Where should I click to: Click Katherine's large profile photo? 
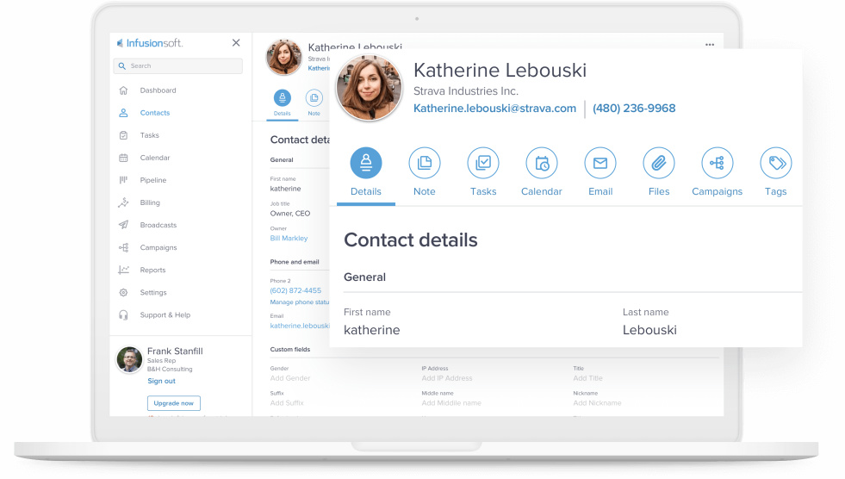pyautogui.click(x=370, y=87)
